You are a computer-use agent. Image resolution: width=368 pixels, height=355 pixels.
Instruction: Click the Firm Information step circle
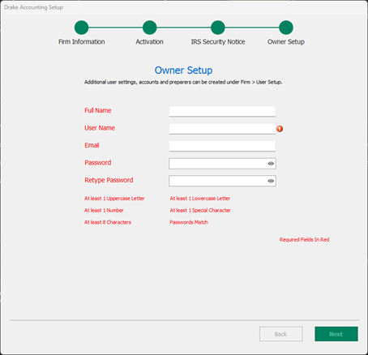(x=82, y=28)
